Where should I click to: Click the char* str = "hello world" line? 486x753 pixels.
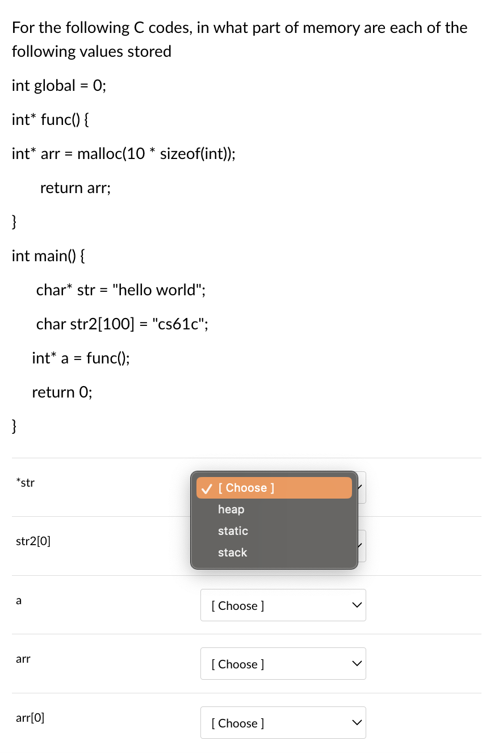tap(121, 290)
